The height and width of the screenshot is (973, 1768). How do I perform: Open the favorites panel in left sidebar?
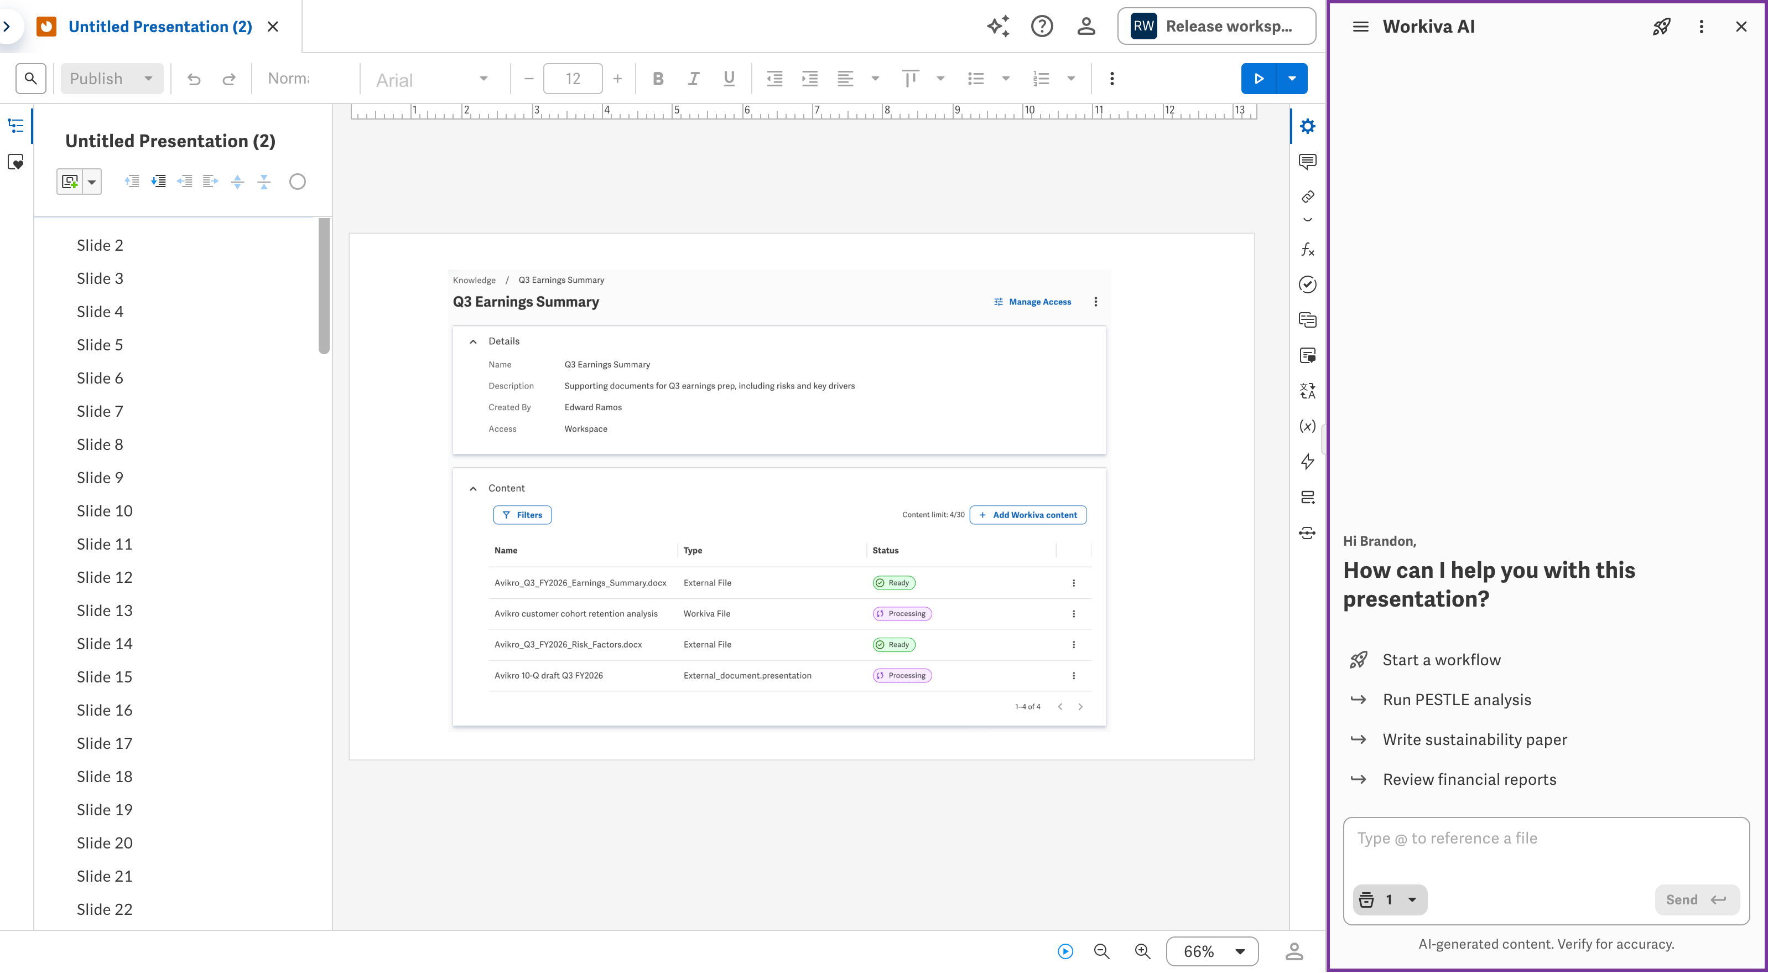(x=15, y=162)
